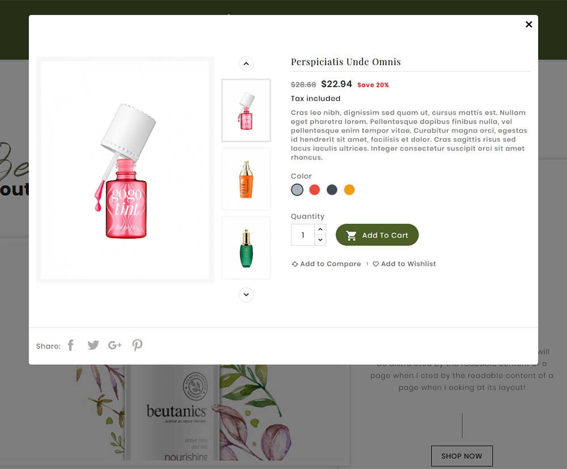Select the grey color option
The height and width of the screenshot is (469, 567).
click(297, 190)
